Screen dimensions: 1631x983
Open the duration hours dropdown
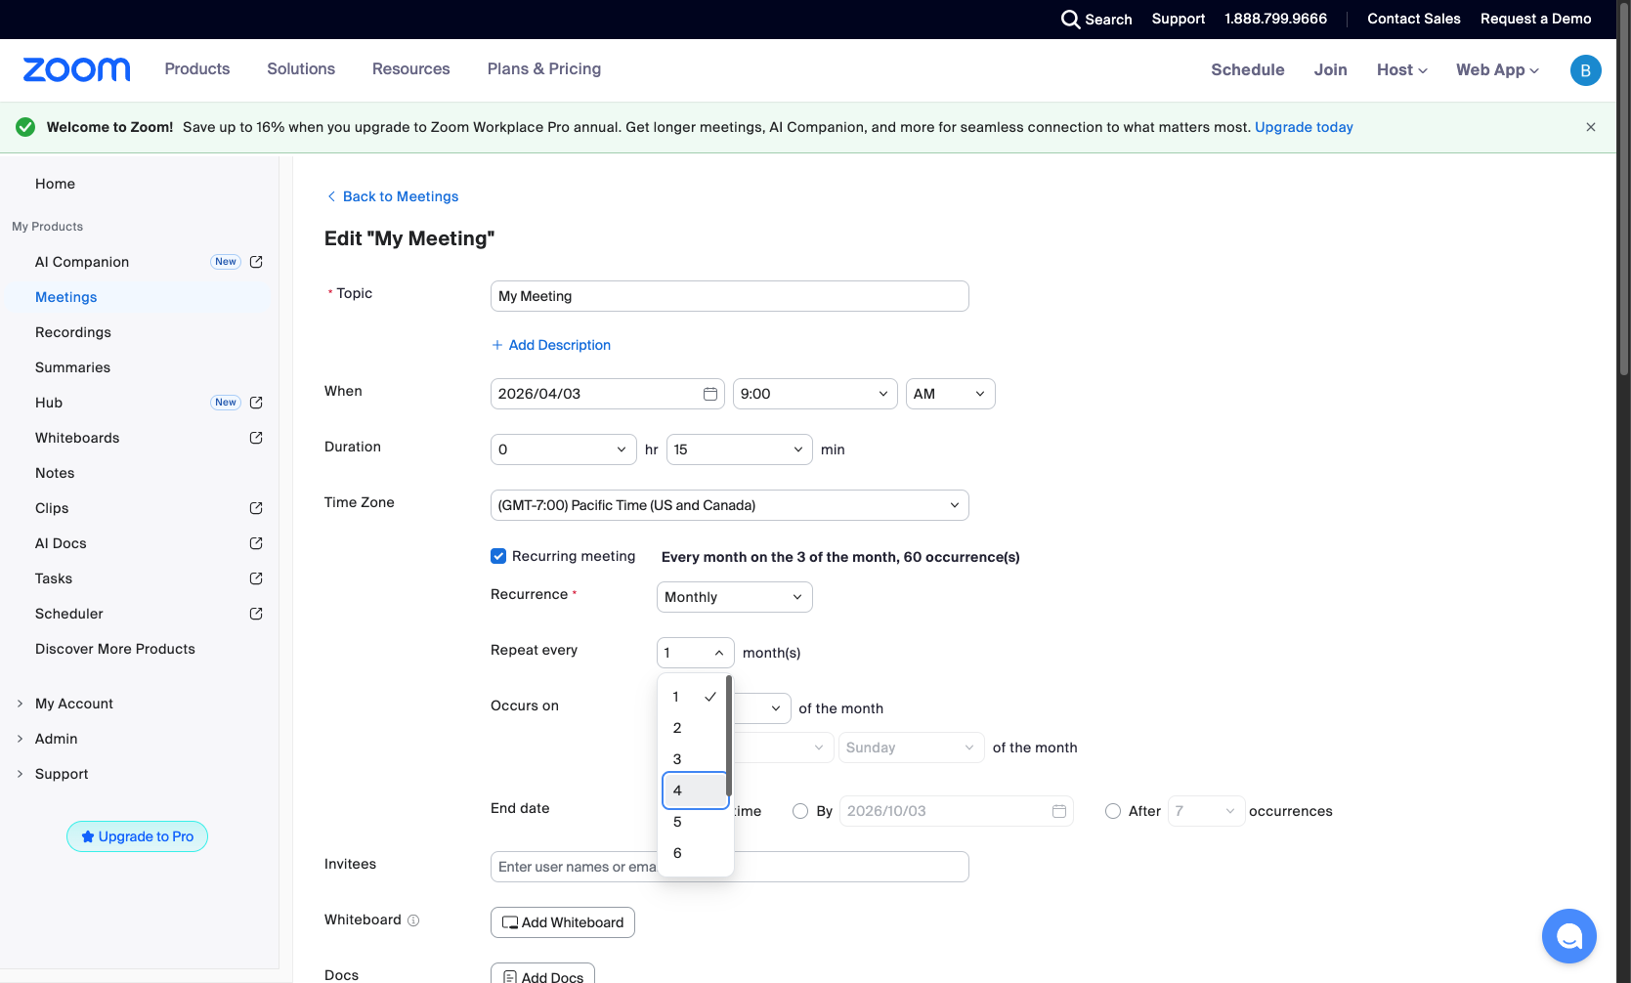pos(563,449)
